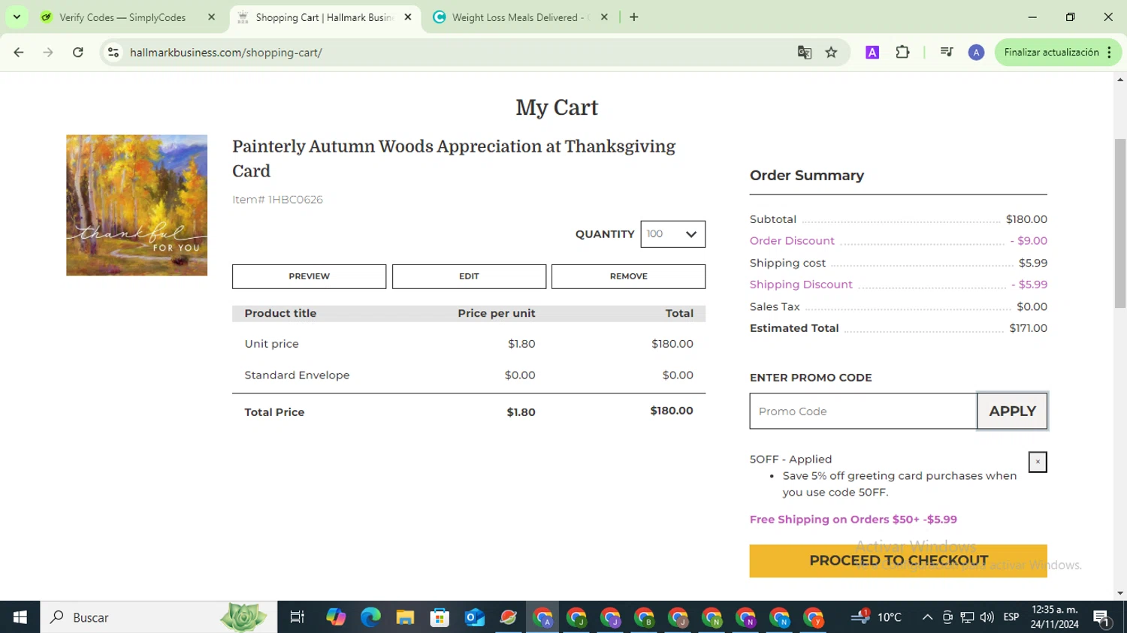Open the network icon in system tray
Viewport: 1127px width, 633px height.
click(x=967, y=617)
